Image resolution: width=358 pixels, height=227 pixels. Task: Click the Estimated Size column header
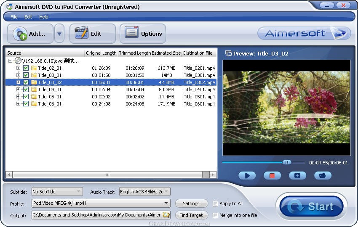point(166,53)
